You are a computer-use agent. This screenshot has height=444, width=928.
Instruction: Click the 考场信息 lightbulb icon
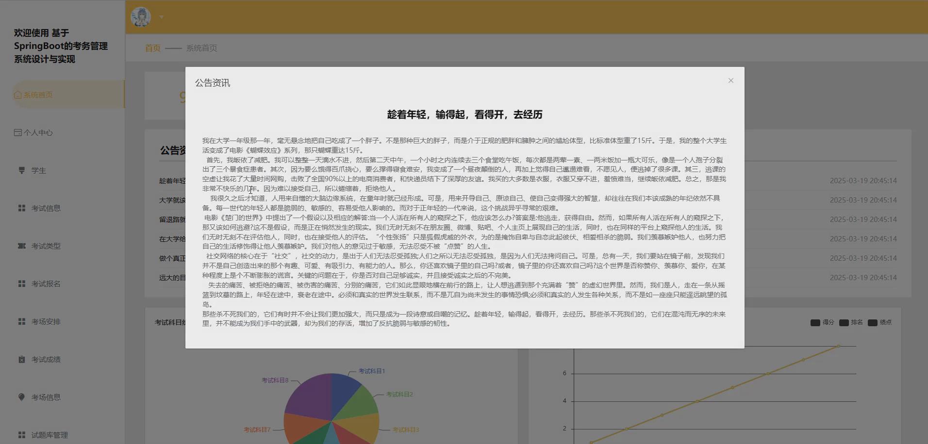[21, 397]
